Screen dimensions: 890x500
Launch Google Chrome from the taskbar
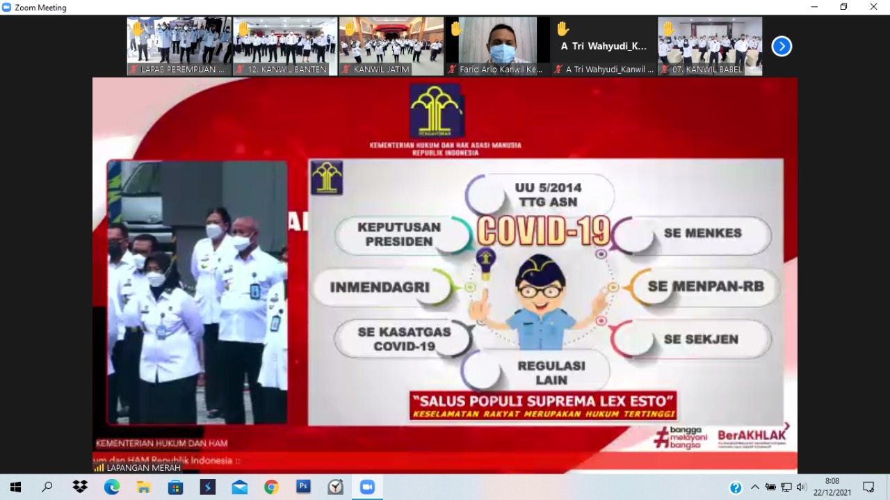(271, 487)
